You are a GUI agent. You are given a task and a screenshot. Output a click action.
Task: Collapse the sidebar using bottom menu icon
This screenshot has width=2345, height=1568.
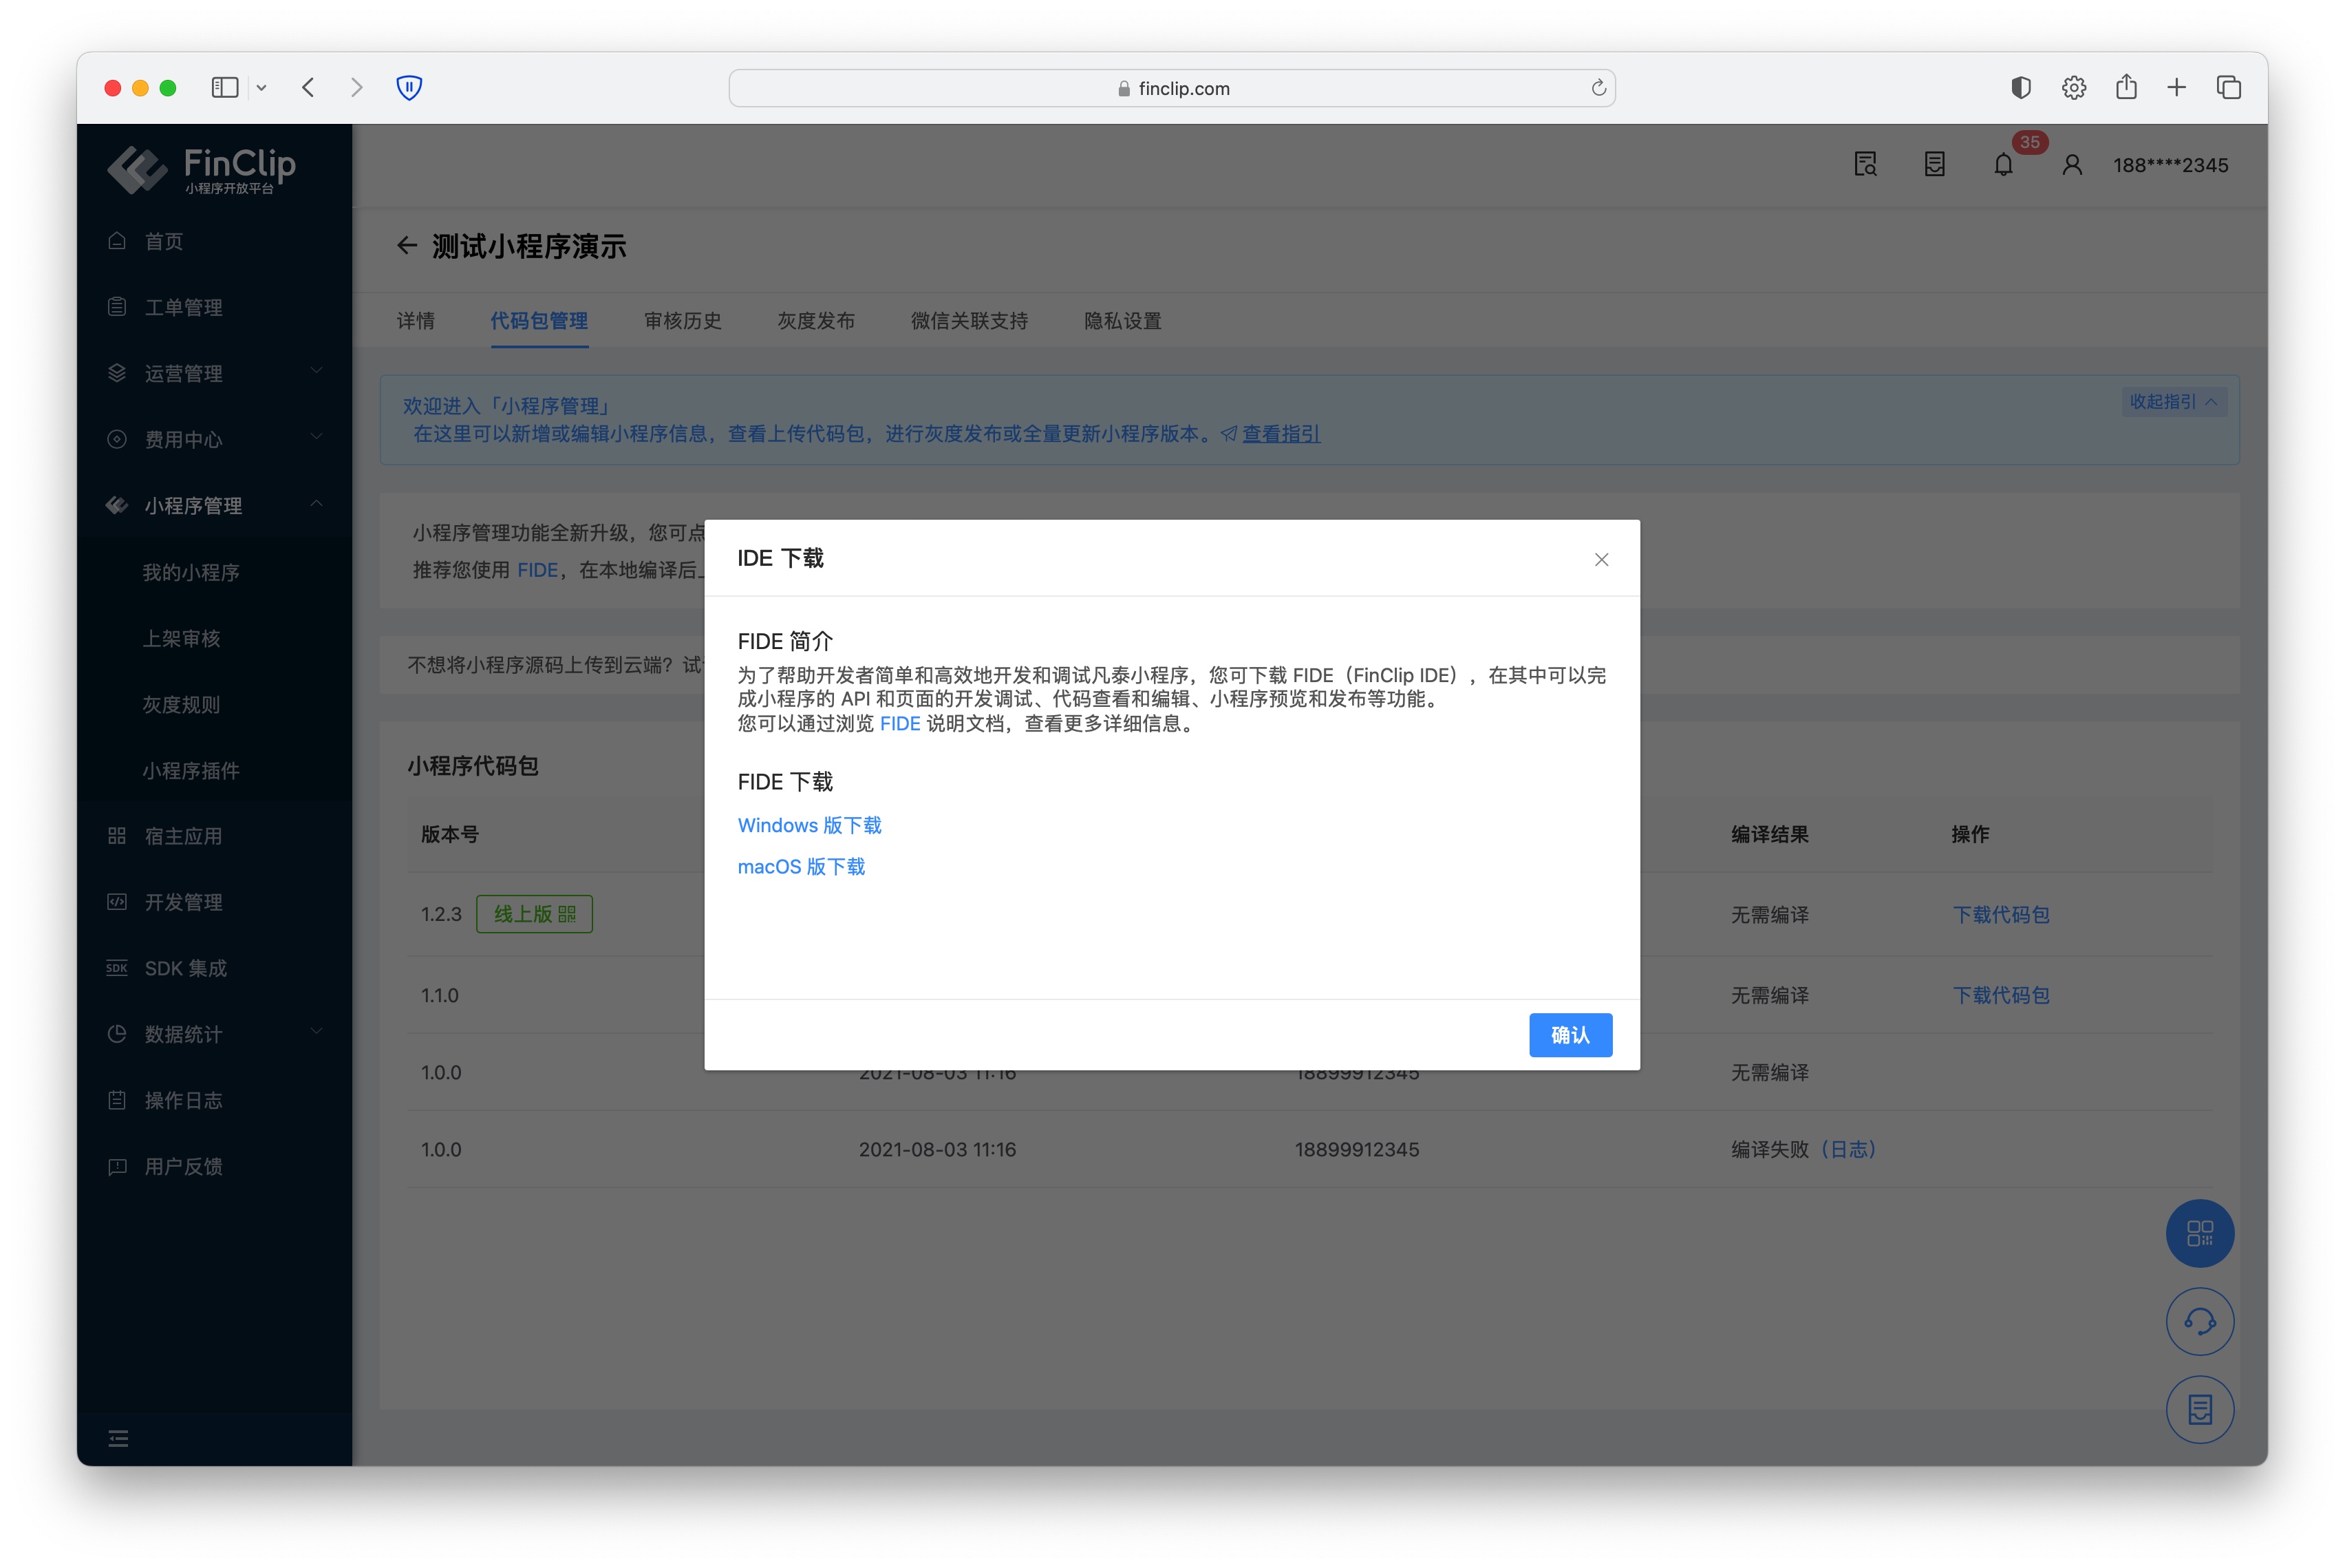click(118, 1438)
